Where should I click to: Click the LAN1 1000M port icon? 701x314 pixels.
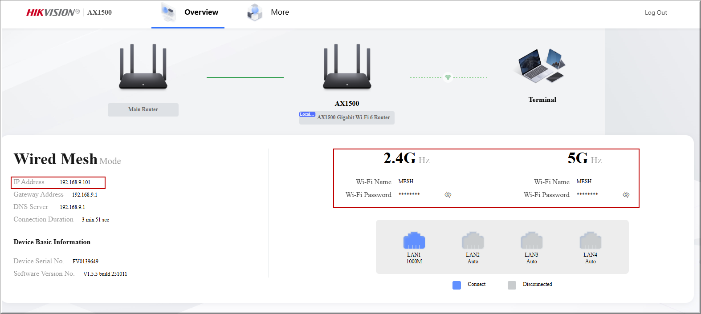[x=414, y=241]
